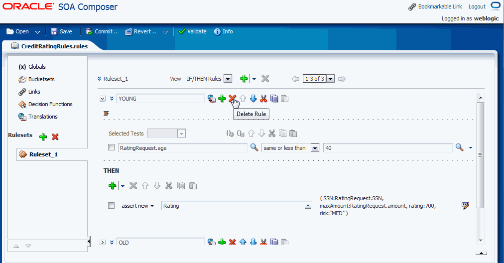The height and width of the screenshot is (263, 504).
Task: Click the rules area vertical scrollbar thumb
Action: (481, 154)
